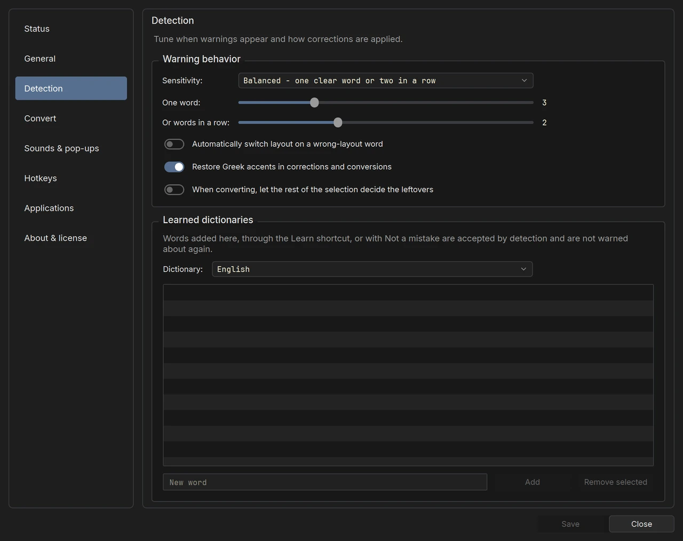The height and width of the screenshot is (541, 683).
Task: Click 'Restore Greek accents in corrections' label
Action: (292, 167)
